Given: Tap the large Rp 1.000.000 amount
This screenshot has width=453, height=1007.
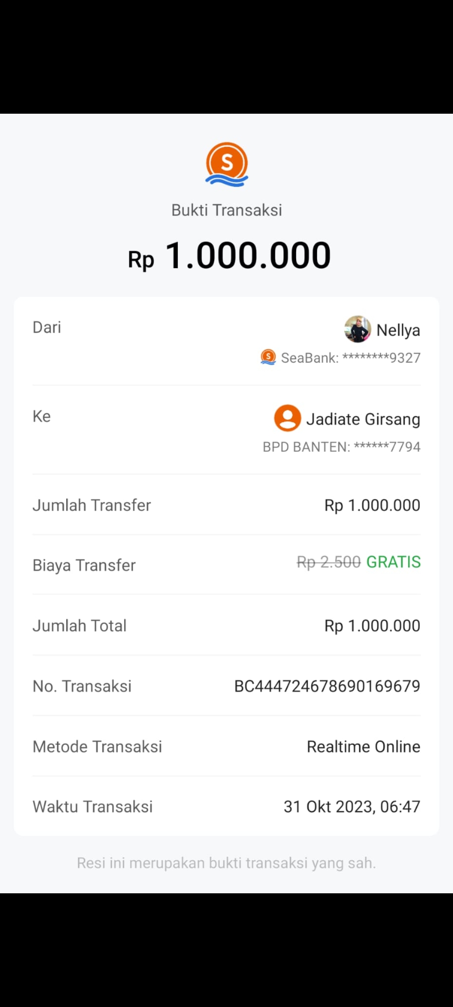Looking at the screenshot, I should (229, 256).
